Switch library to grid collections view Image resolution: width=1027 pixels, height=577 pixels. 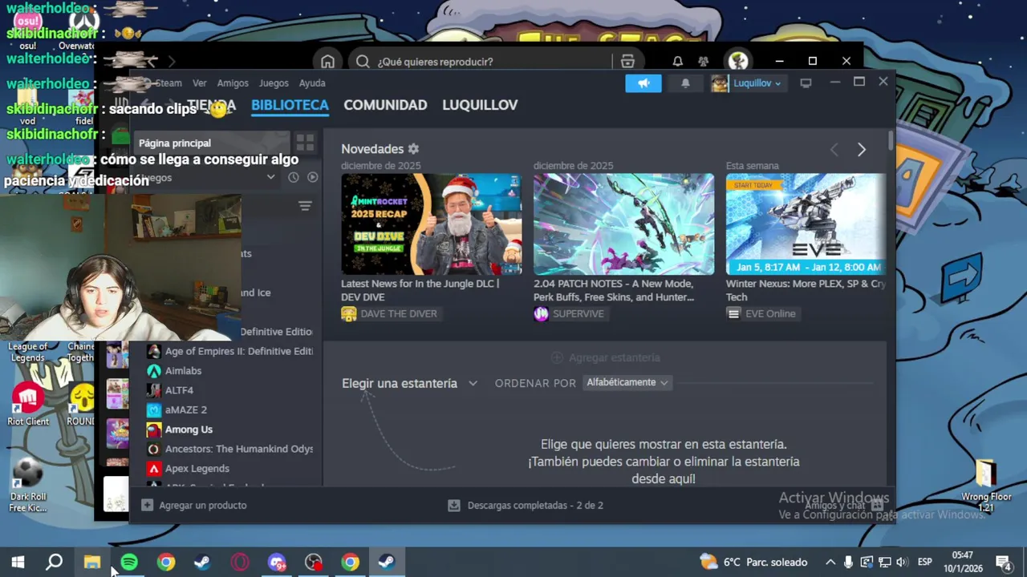click(x=305, y=143)
